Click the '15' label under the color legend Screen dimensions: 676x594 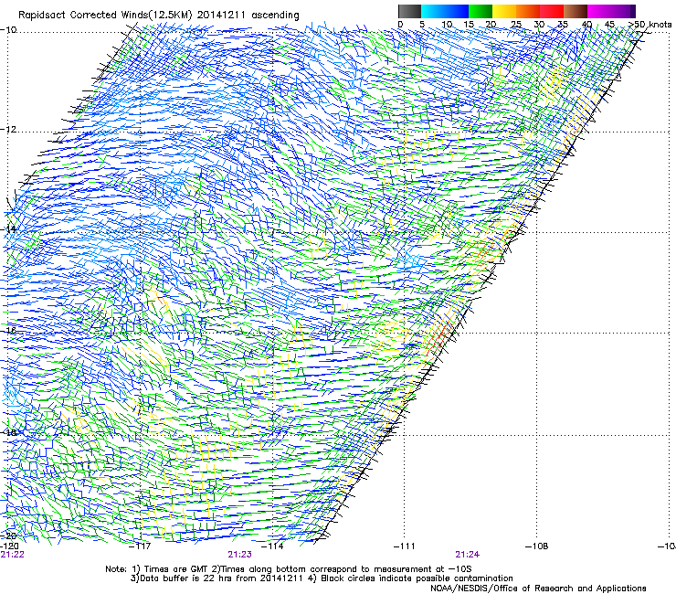(469, 24)
